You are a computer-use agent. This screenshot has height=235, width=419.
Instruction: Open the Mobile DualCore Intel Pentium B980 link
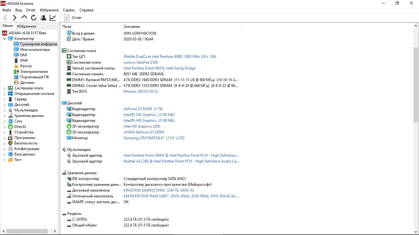coord(170,57)
